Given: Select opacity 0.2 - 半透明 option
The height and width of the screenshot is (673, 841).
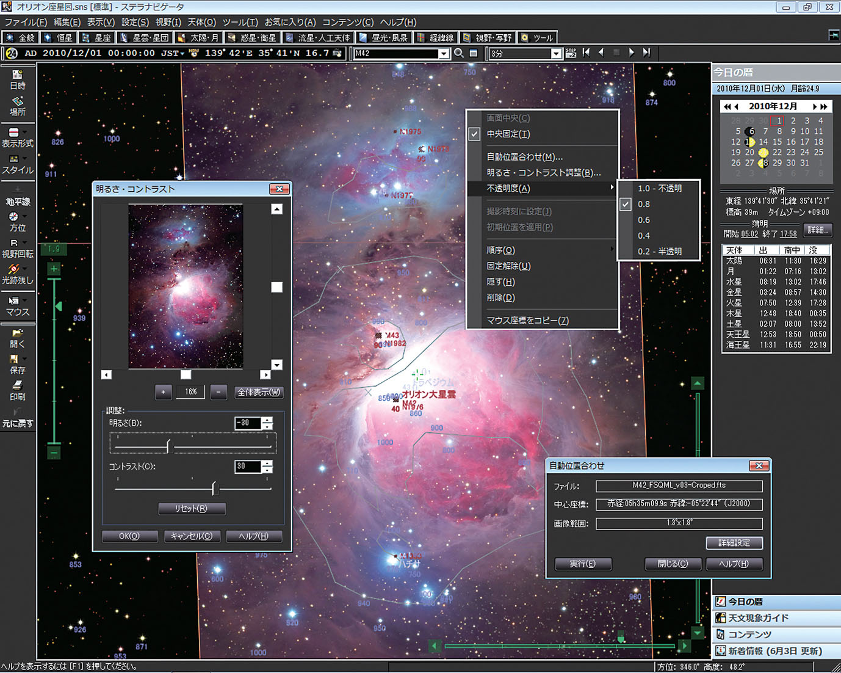Looking at the screenshot, I should (659, 252).
